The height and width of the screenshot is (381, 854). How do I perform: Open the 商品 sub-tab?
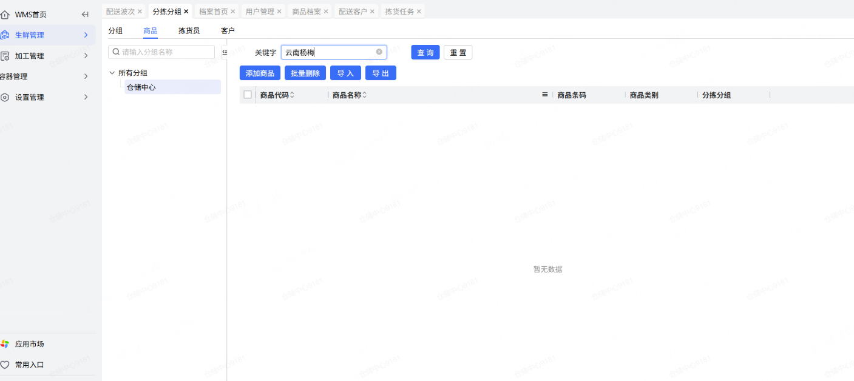pos(151,31)
